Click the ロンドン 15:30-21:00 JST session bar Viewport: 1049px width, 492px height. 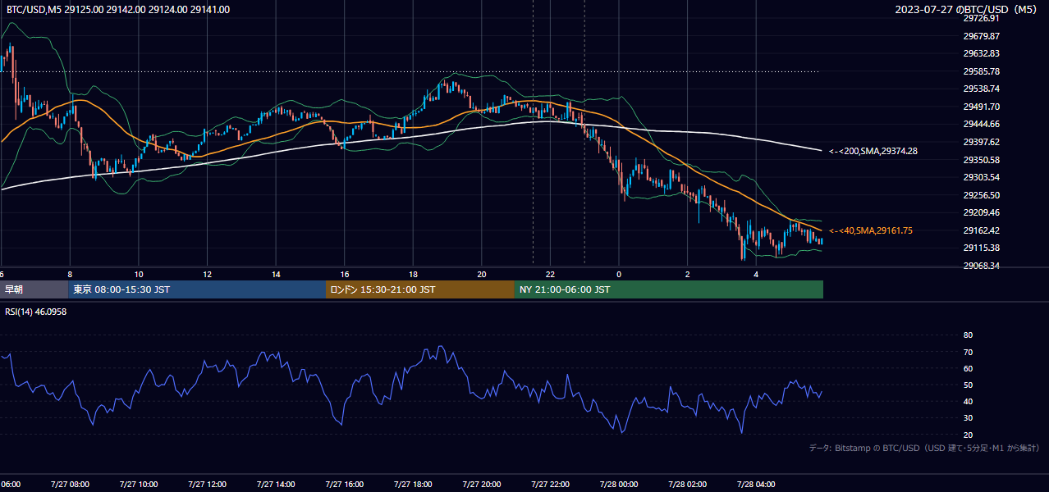tap(420, 289)
